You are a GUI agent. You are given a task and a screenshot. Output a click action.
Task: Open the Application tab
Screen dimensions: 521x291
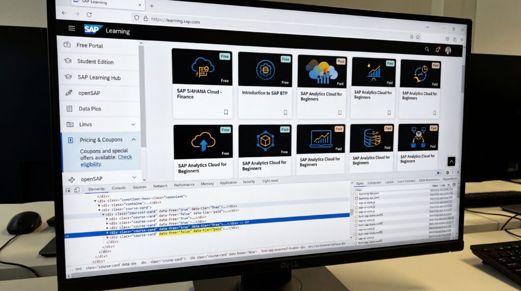228,183
